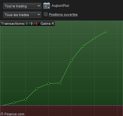
Task: Click the 'Positions ouvertes' label link
Action: point(63,15)
